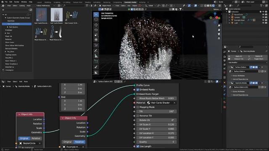Screen dimensions: 269x151
Task: Toggle visibility eye for Collection in outliner
Action: 263,12
